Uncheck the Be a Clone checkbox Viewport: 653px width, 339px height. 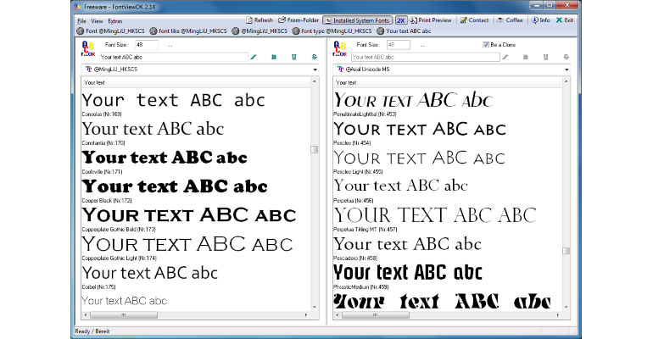point(486,45)
